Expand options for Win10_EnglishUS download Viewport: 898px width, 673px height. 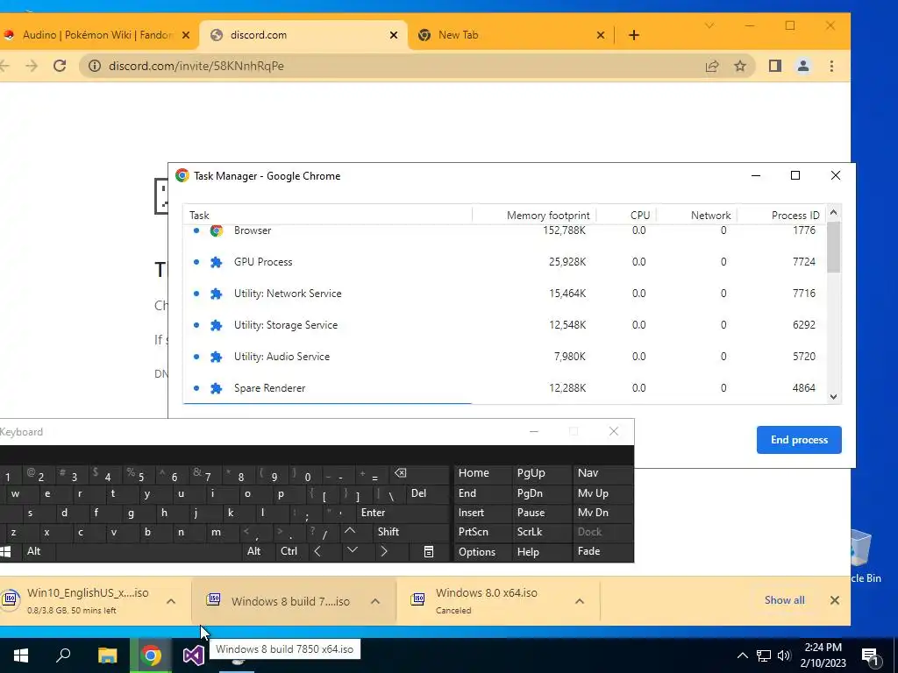tap(171, 601)
